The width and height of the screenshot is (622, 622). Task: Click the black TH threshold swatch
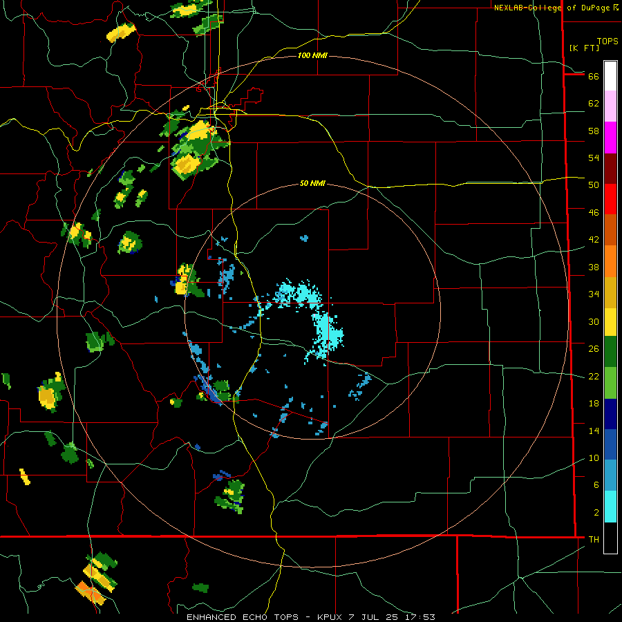(x=610, y=538)
